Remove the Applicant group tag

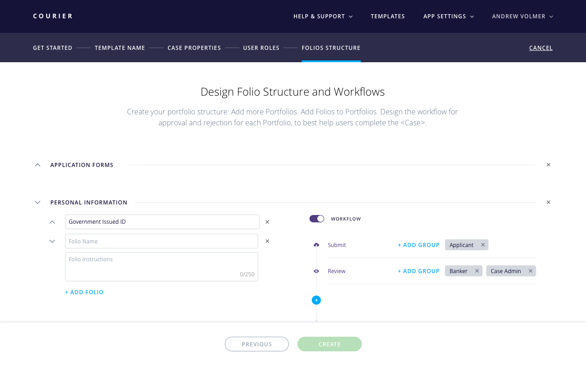(483, 245)
